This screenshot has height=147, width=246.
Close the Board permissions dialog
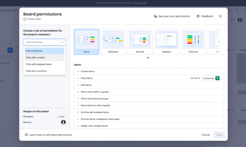(x=220, y=16)
